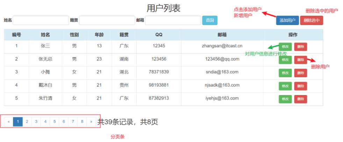The height and width of the screenshot is (142, 343).
Task: Click the 籍贯 column header
Action: (x=124, y=34)
